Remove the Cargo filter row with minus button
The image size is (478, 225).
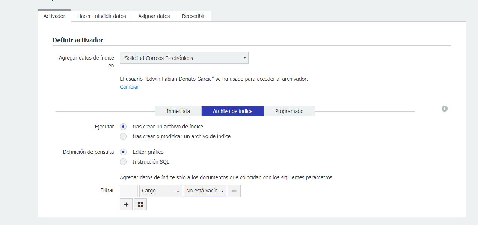point(234,191)
